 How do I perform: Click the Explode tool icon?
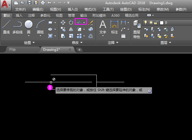pos(91,29)
